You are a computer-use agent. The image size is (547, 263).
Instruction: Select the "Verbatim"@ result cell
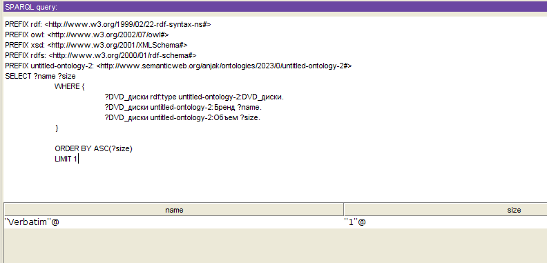click(x=174, y=222)
